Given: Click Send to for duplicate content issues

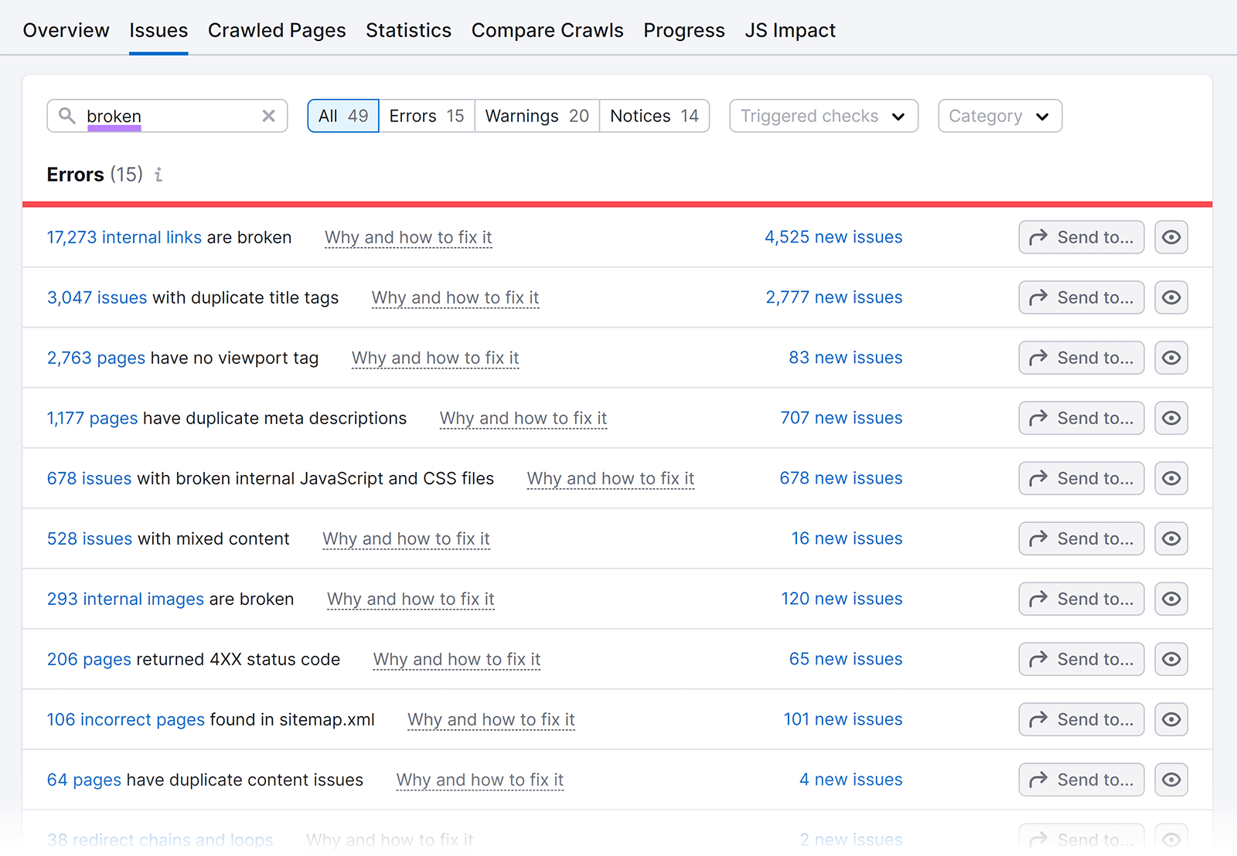Looking at the screenshot, I should point(1081,780).
